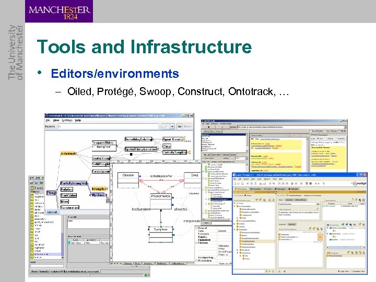Switch to the Metadata tab in Protégé
Screen dimensions: 376x282
pos(293,189)
